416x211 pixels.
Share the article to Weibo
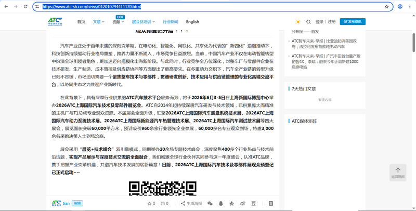[243, 203]
